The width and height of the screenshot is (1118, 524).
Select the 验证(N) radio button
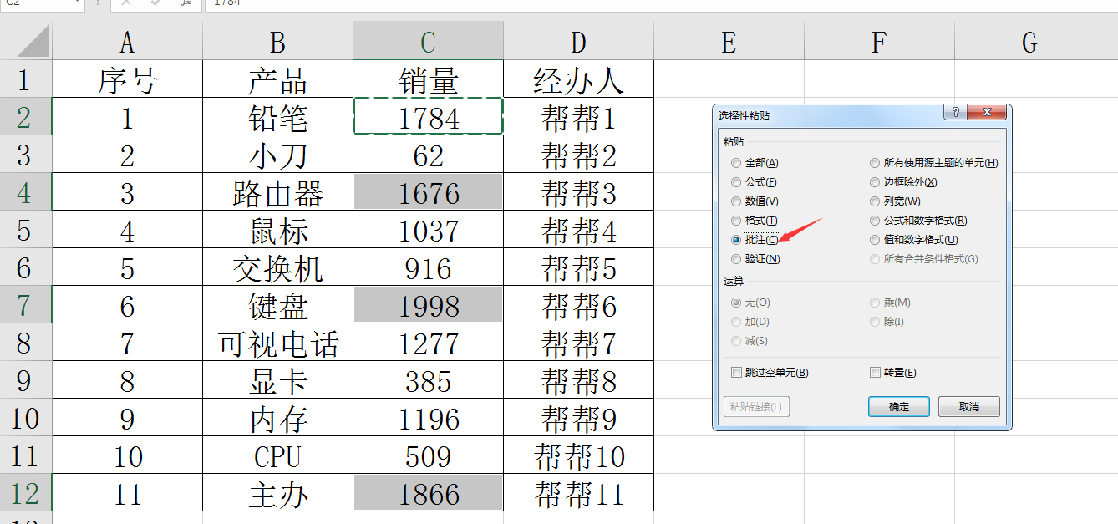click(755, 259)
